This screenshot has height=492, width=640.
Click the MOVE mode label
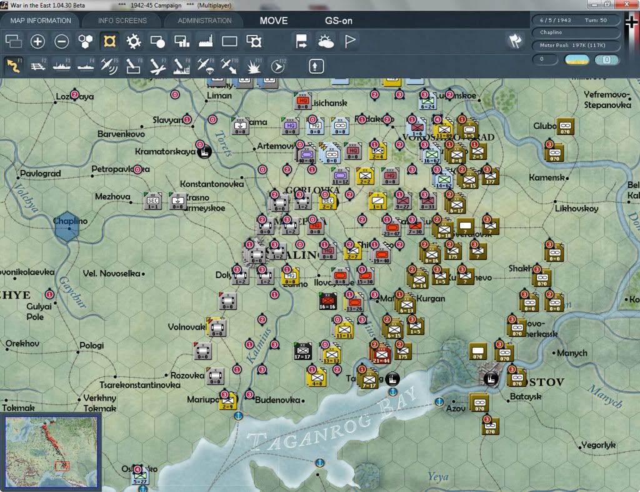click(x=274, y=21)
